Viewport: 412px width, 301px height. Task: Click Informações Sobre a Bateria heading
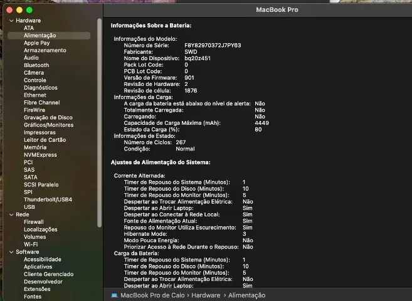click(x=151, y=26)
